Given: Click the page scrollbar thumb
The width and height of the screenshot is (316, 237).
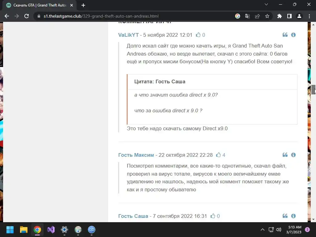Looking at the screenshot, I should 313,90.
